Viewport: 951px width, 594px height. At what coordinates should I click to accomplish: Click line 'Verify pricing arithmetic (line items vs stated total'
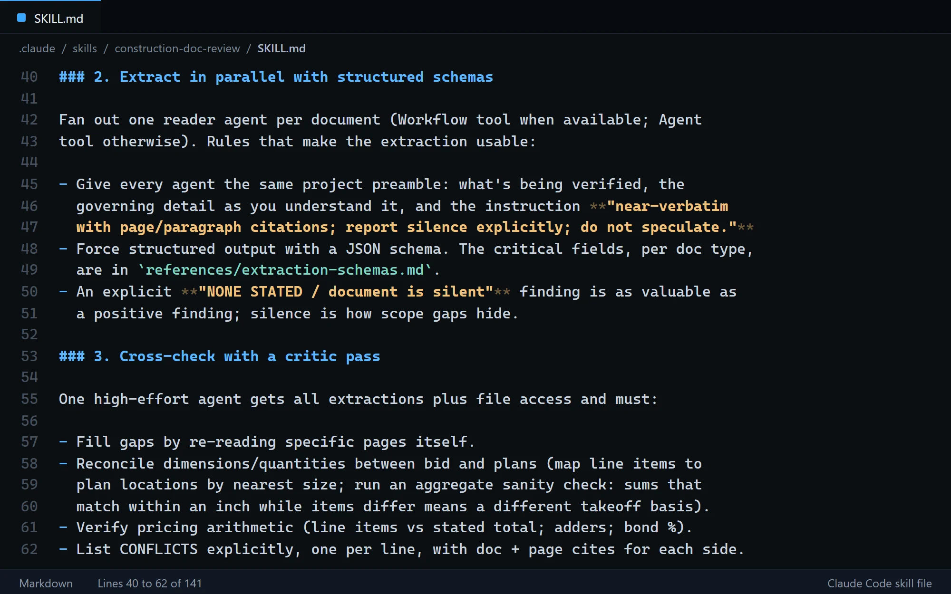click(x=376, y=527)
